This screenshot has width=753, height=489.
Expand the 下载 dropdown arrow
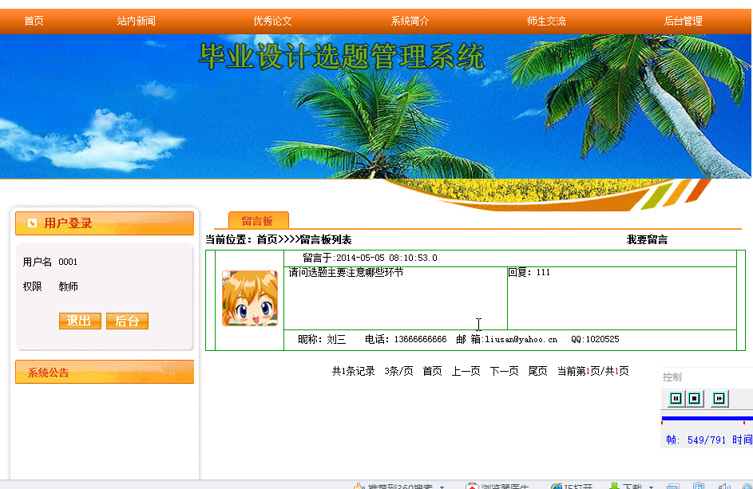[x=652, y=487]
